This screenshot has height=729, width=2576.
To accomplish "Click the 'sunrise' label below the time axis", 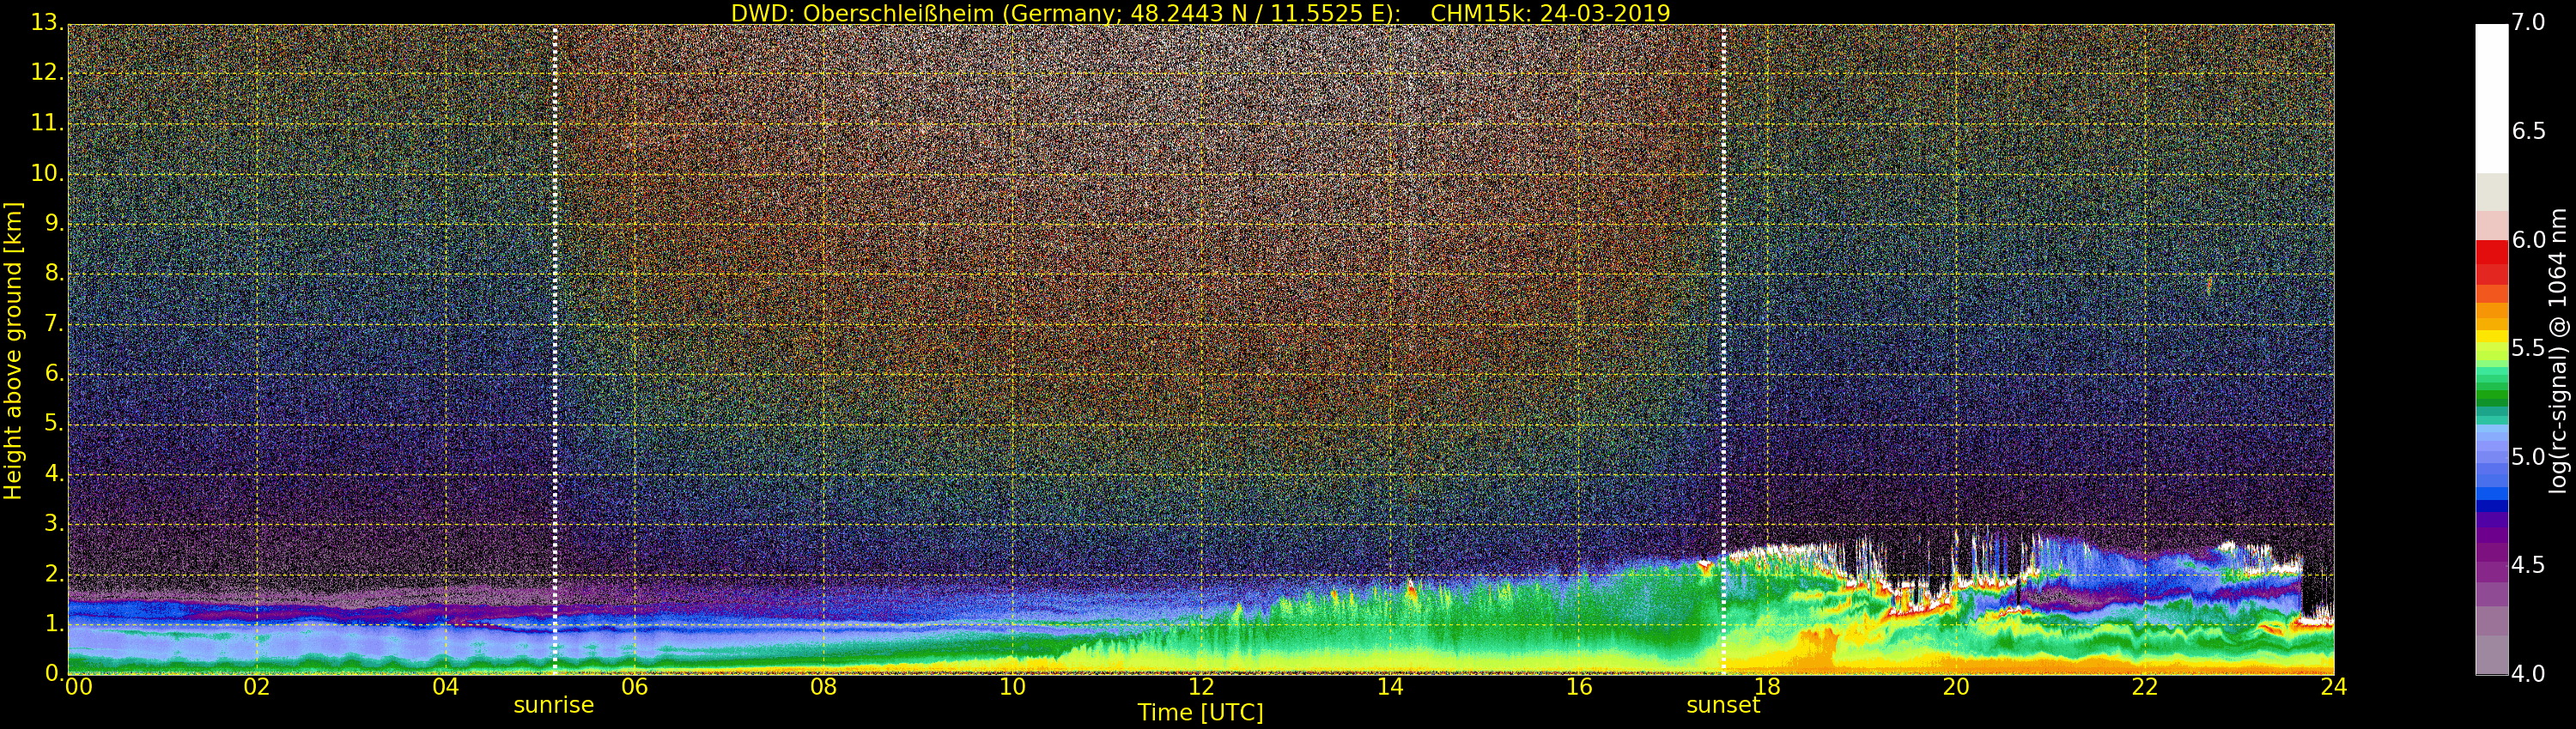I will [553, 705].
